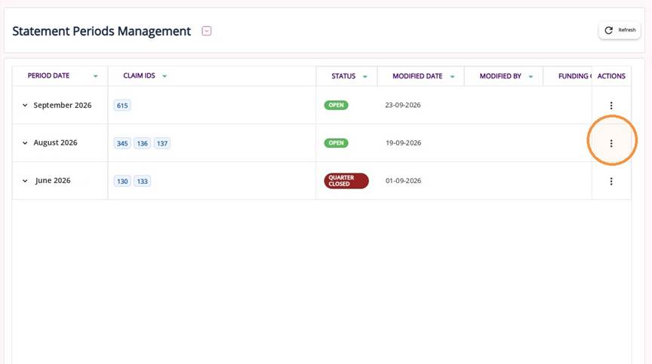Image resolution: width=652 pixels, height=364 pixels.
Task: Open dropdown icon beside Statement Periods Management title
Action: coord(207,31)
